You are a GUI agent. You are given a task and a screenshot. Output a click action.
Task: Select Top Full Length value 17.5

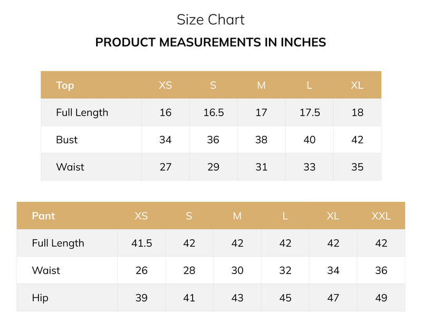(310, 113)
